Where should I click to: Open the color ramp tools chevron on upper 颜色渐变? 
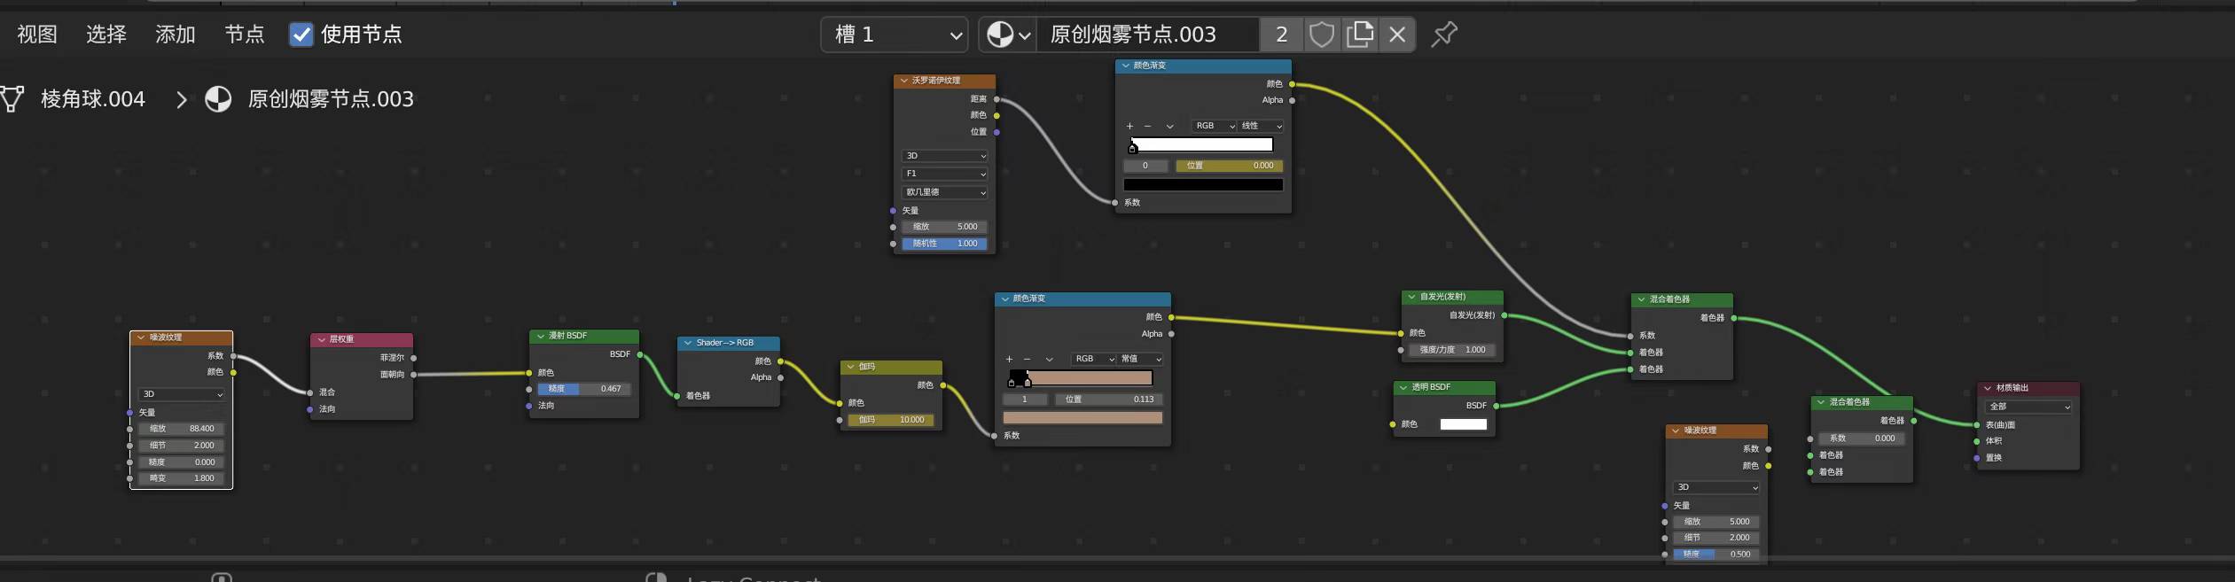pos(1169,126)
